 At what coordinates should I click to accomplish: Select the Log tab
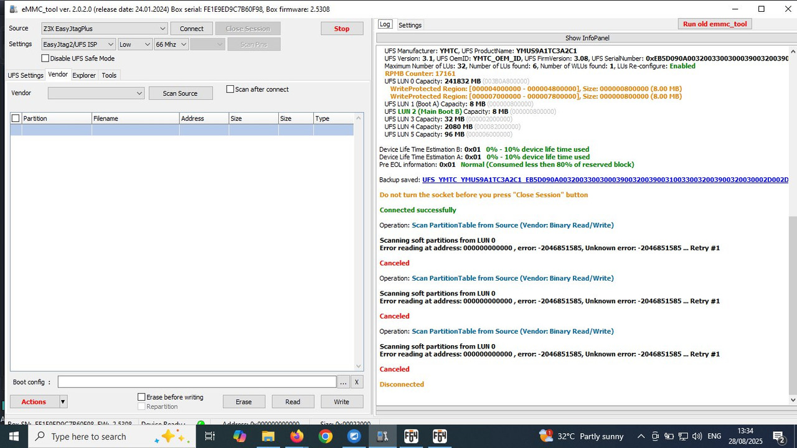click(385, 24)
